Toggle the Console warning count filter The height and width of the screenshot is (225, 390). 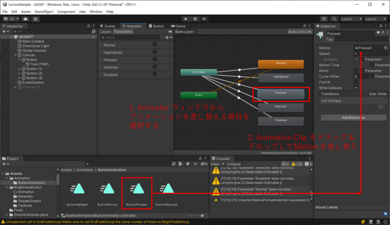297,164
